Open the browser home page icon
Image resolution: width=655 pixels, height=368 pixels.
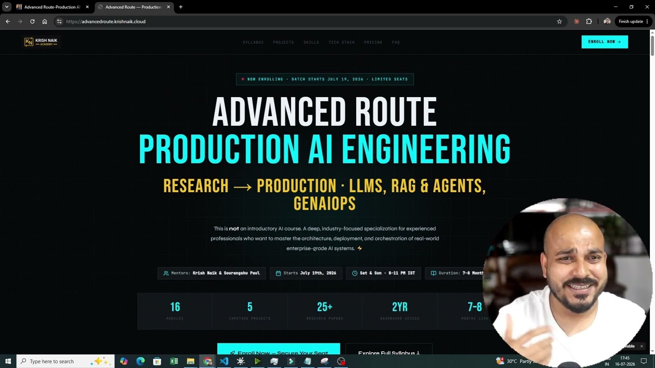pyautogui.click(x=45, y=21)
